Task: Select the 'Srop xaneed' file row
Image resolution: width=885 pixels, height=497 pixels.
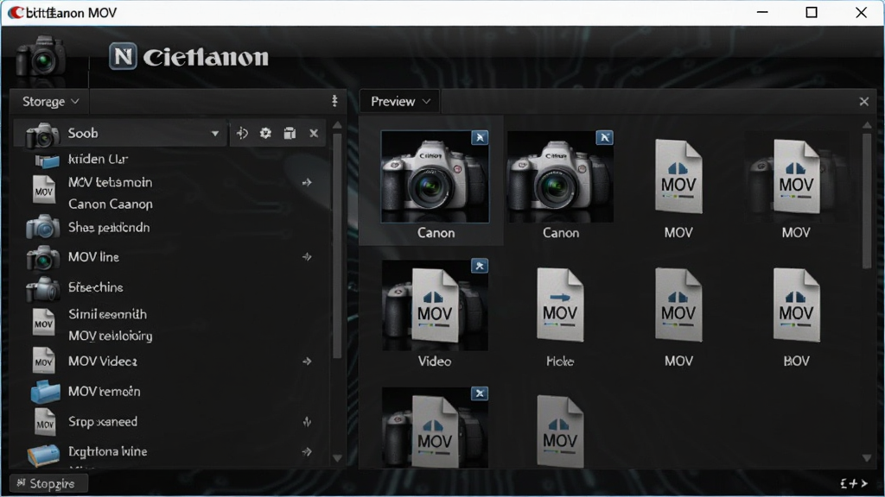Action: tap(169, 421)
